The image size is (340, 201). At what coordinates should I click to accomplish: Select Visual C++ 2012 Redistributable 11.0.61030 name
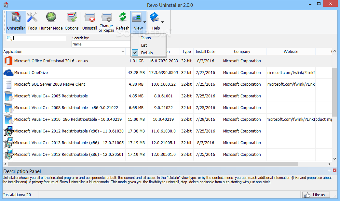coord(69,131)
